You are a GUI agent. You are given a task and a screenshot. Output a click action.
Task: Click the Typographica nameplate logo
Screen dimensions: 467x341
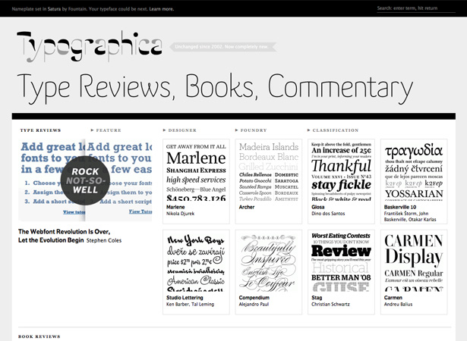coord(90,47)
